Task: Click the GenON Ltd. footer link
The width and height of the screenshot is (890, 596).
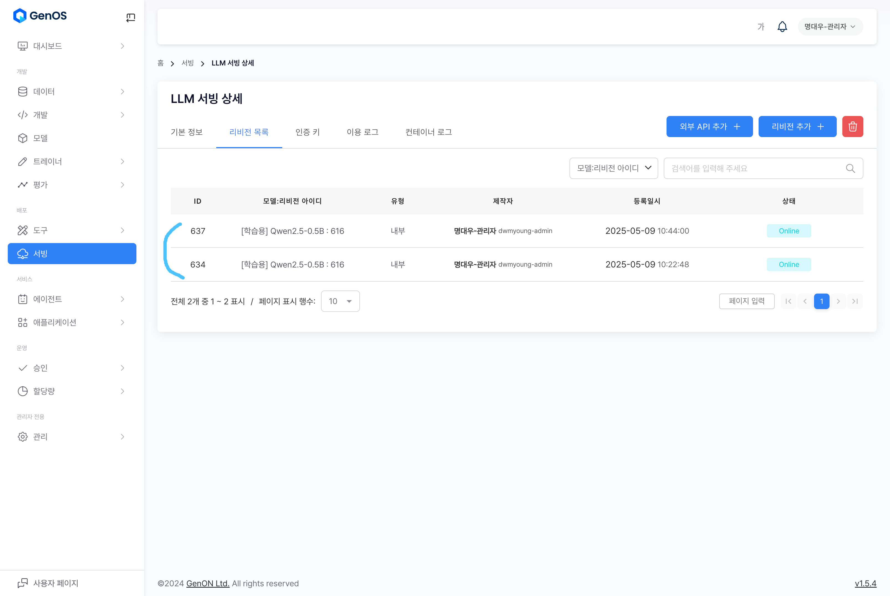Action: pyautogui.click(x=207, y=584)
